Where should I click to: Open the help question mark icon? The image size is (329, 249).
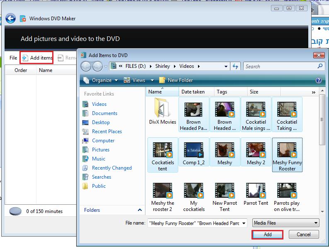318,80
